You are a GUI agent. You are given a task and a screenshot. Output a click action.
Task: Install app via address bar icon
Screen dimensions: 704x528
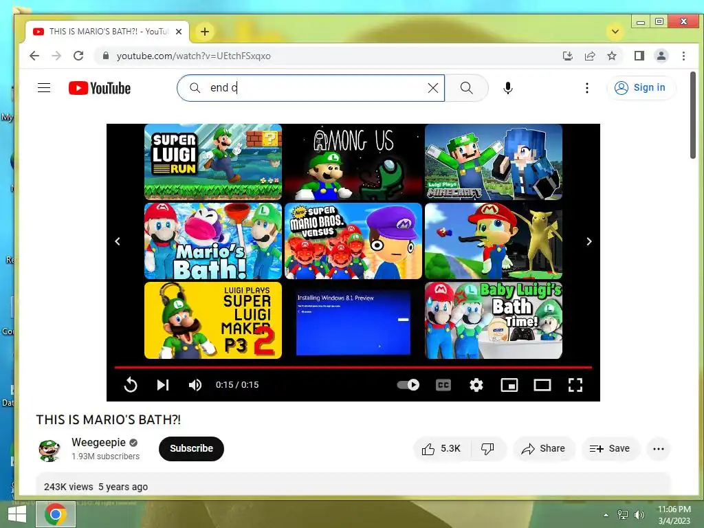click(567, 56)
